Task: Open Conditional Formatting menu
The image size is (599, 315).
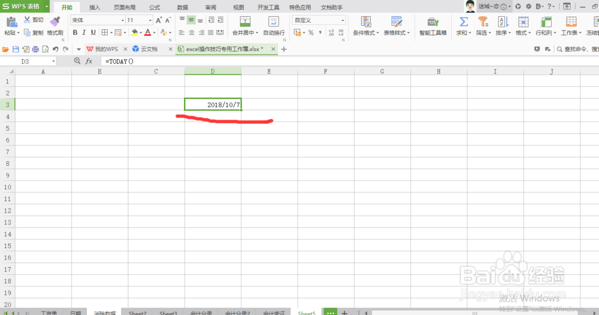Action: pyautogui.click(x=366, y=26)
